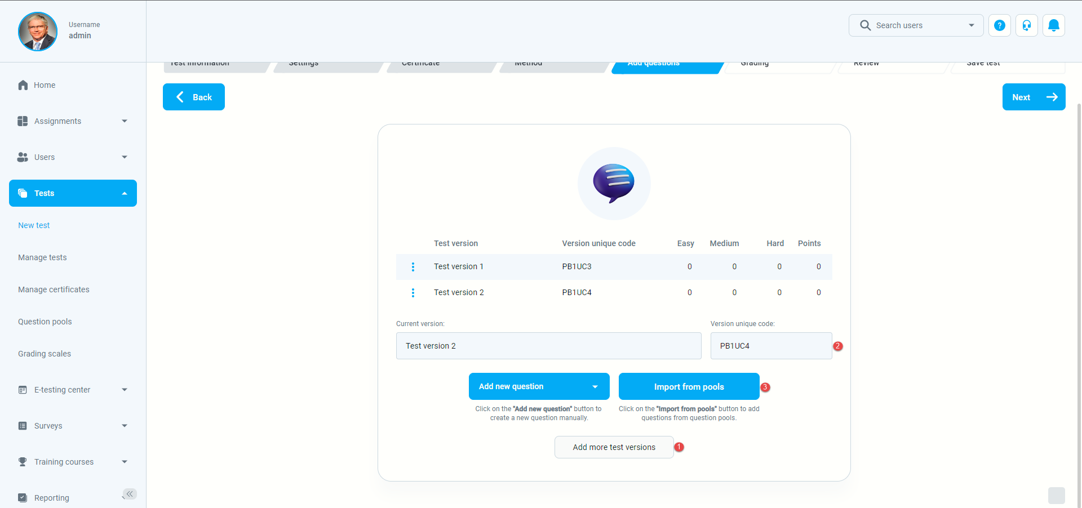
Task: Click red hint marker 3 beside Import
Action: point(765,387)
